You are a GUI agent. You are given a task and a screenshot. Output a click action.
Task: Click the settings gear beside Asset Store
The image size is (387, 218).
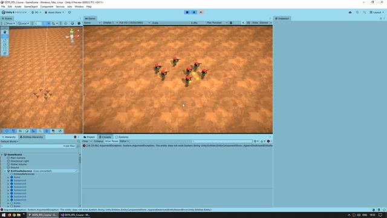tap(70, 12)
